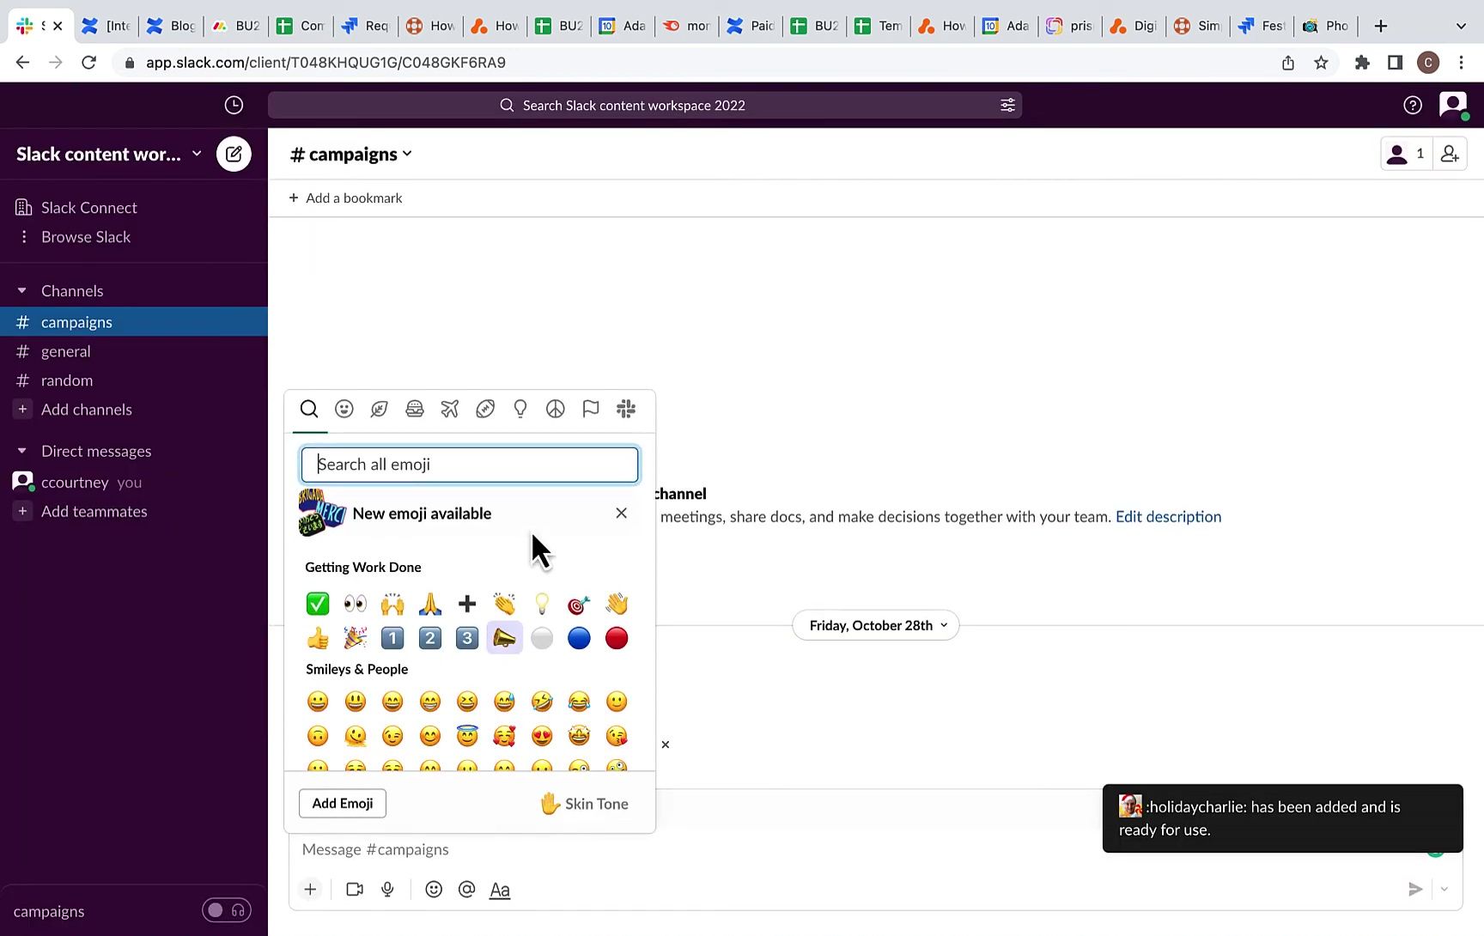This screenshot has width=1484, height=936.
Task: Add people to campaigns channel icon
Action: click(x=1450, y=154)
